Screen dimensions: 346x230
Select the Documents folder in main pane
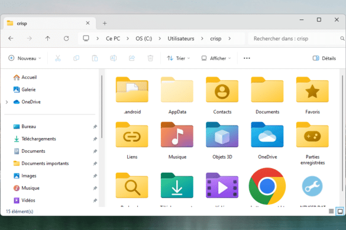coord(267,96)
